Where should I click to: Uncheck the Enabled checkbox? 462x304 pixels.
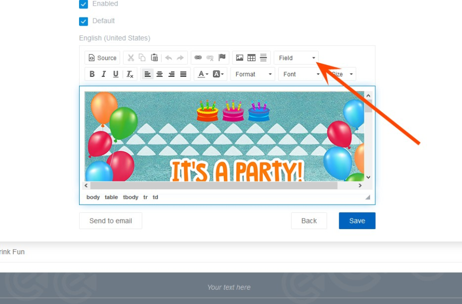pos(84,4)
